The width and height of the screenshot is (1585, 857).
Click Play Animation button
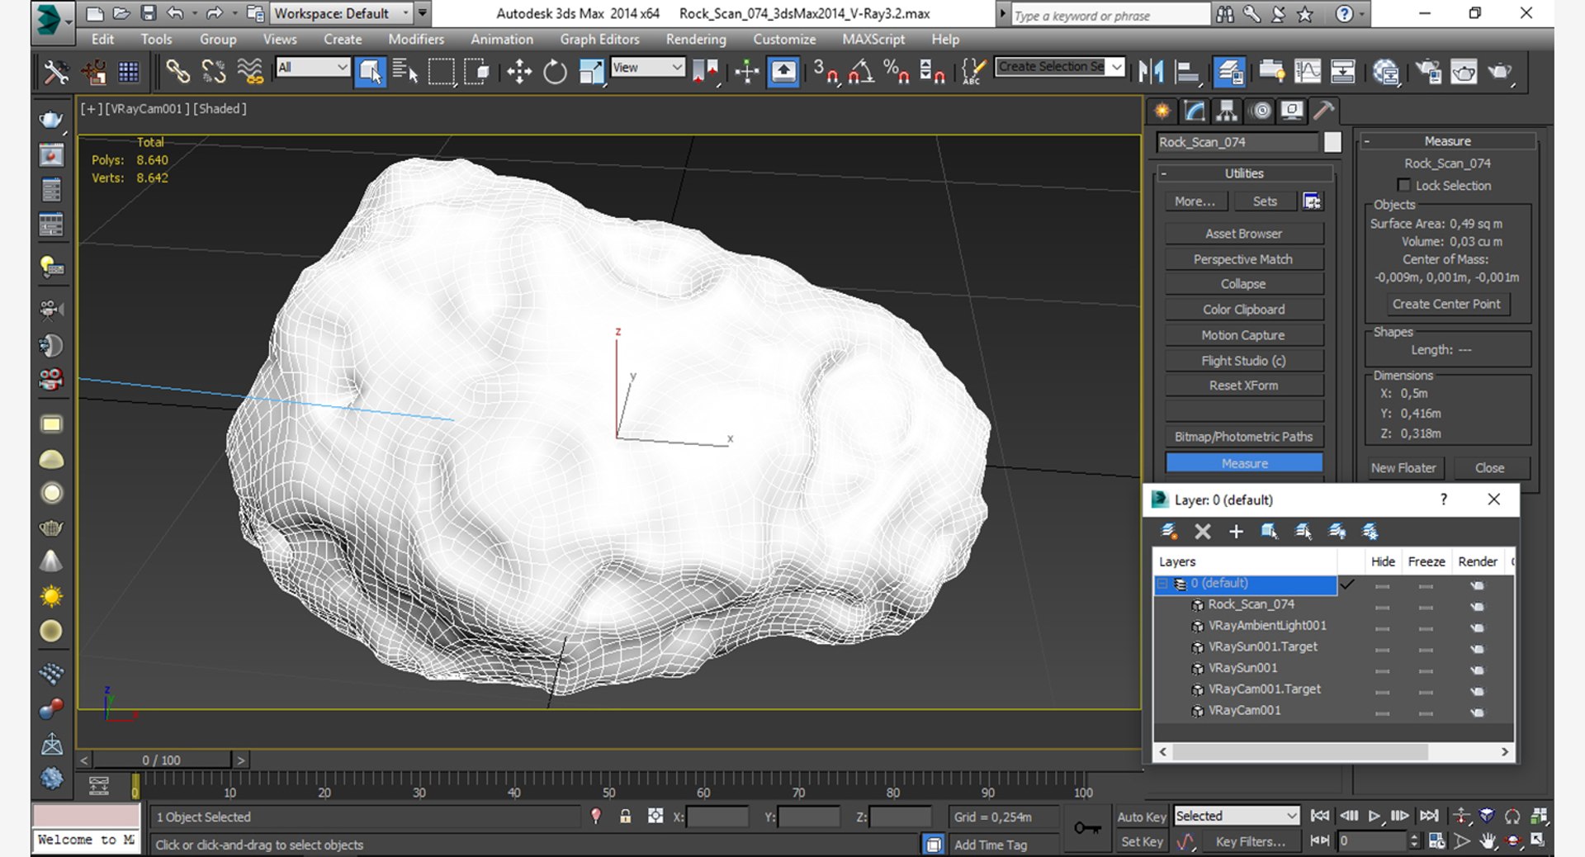(1374, 817)
